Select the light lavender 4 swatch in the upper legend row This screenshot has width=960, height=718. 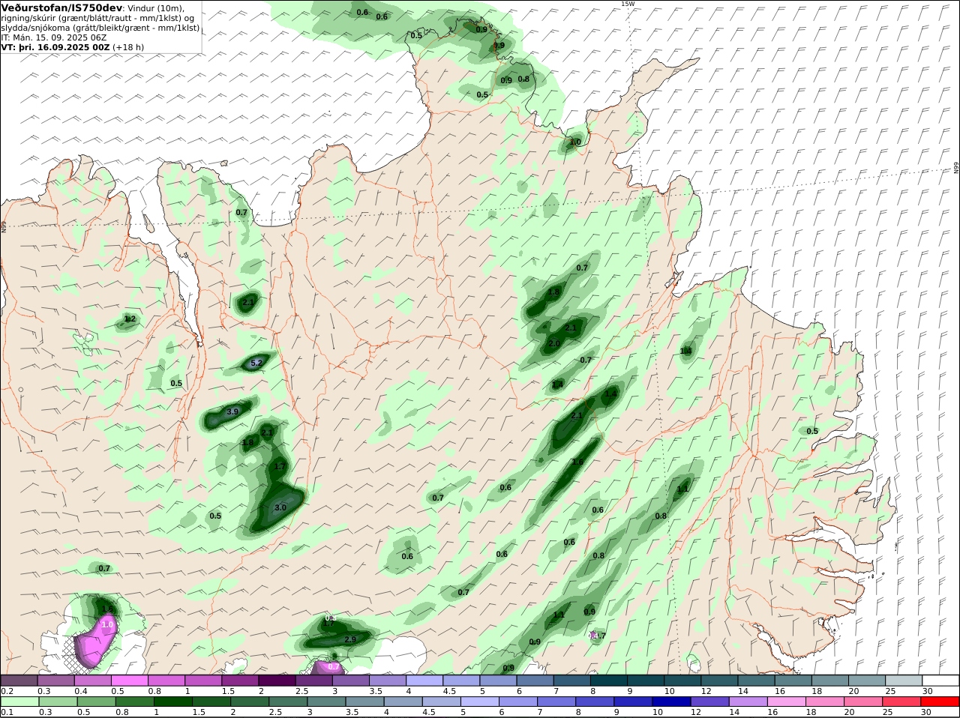tap(424, 681)
